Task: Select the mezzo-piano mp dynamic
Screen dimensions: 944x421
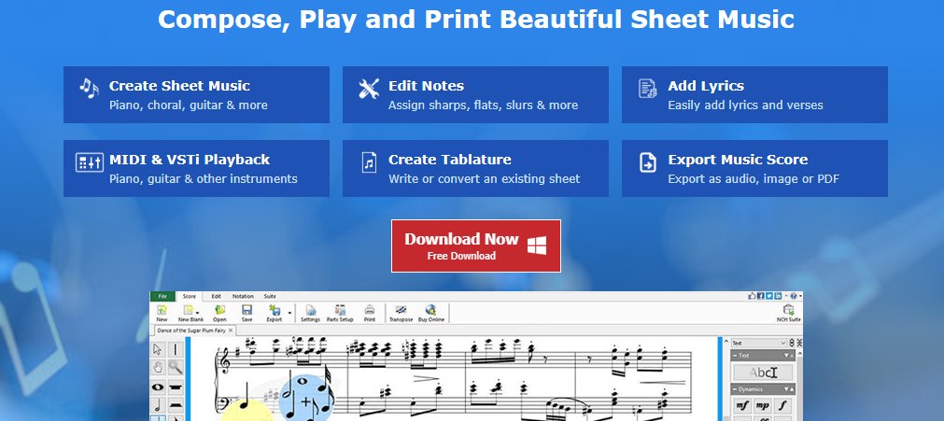Action: [763, 405]
